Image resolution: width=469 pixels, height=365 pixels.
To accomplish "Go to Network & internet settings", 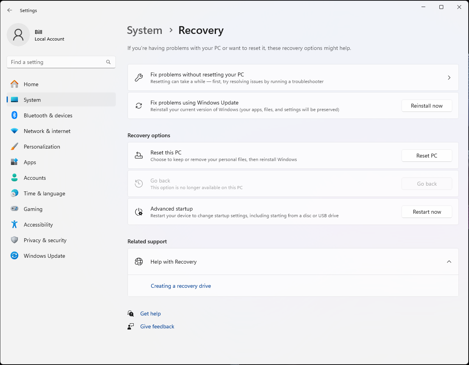I will [61, 131].
